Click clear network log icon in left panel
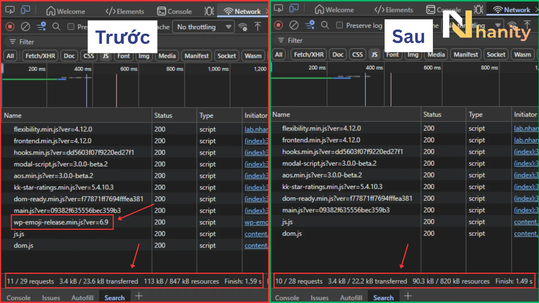539x303 pixels. 25,27
